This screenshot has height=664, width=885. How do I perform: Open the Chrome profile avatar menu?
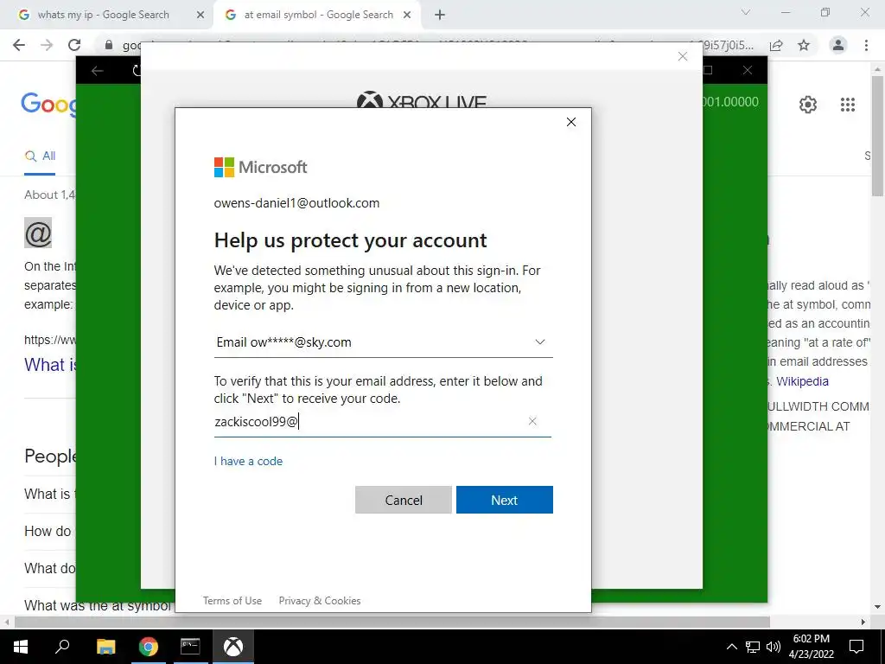pyautogui.click(x=838, y=45)
